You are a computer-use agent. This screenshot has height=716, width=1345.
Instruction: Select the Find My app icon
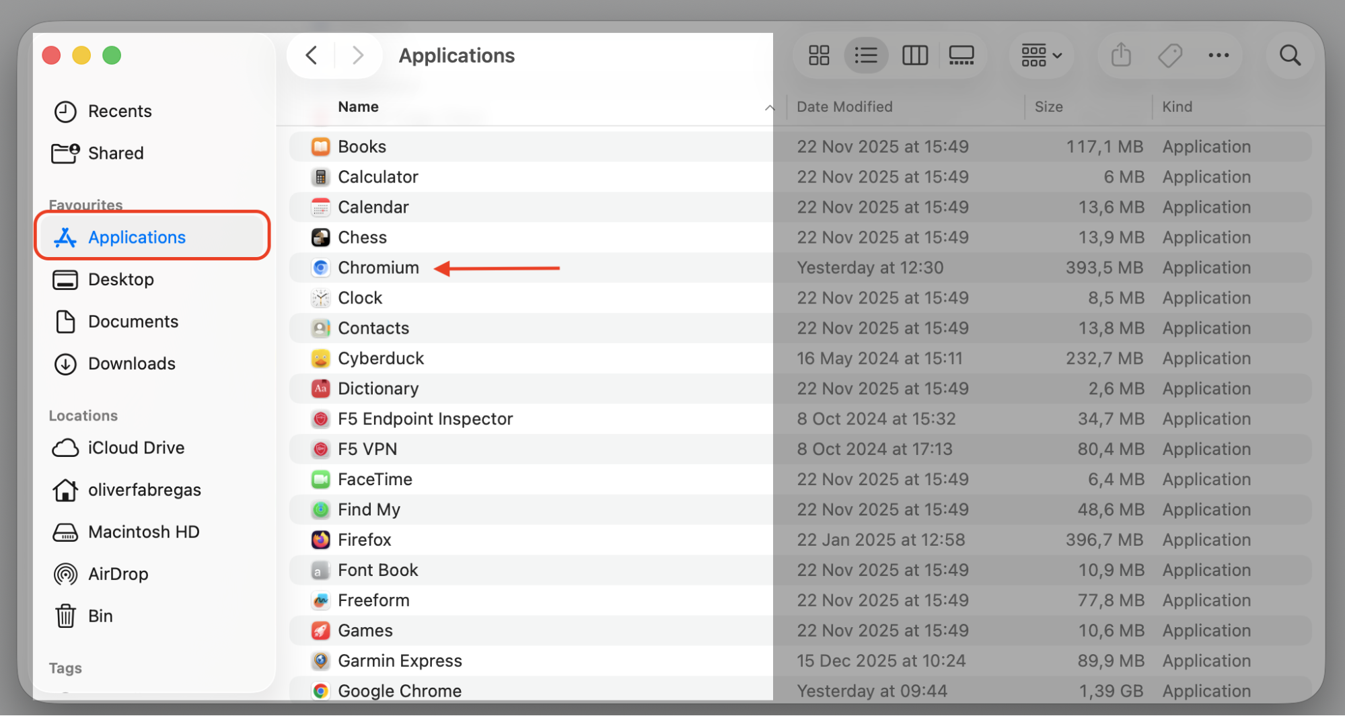point(321,509)
